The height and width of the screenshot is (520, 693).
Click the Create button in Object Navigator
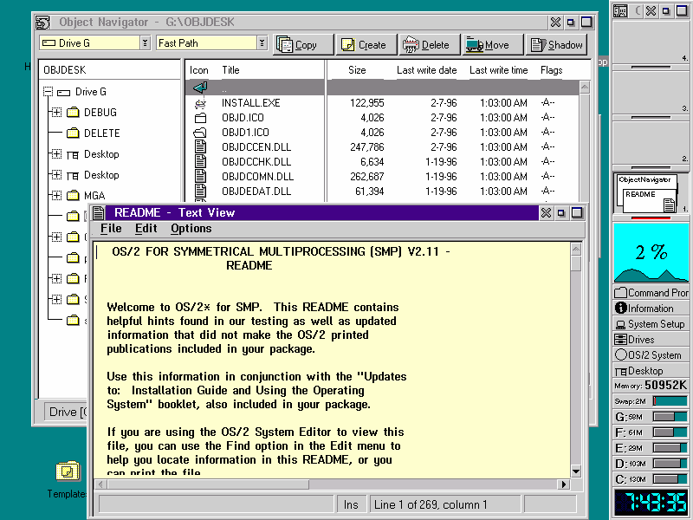coord(366,45)
